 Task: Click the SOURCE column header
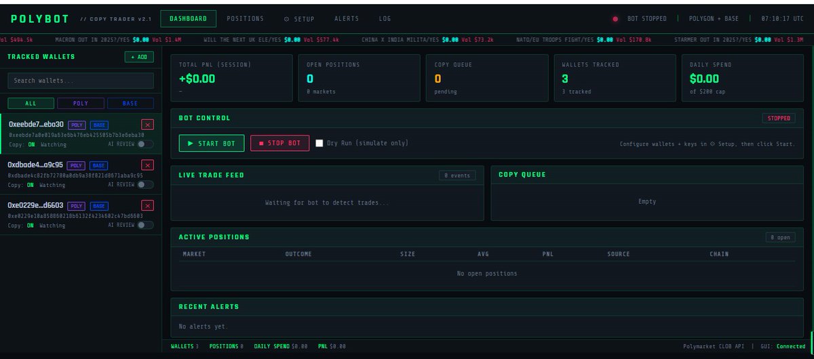click(618, 254)
